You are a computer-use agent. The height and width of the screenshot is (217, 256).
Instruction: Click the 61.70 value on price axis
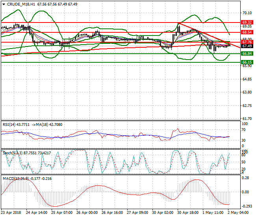(247, 119)
